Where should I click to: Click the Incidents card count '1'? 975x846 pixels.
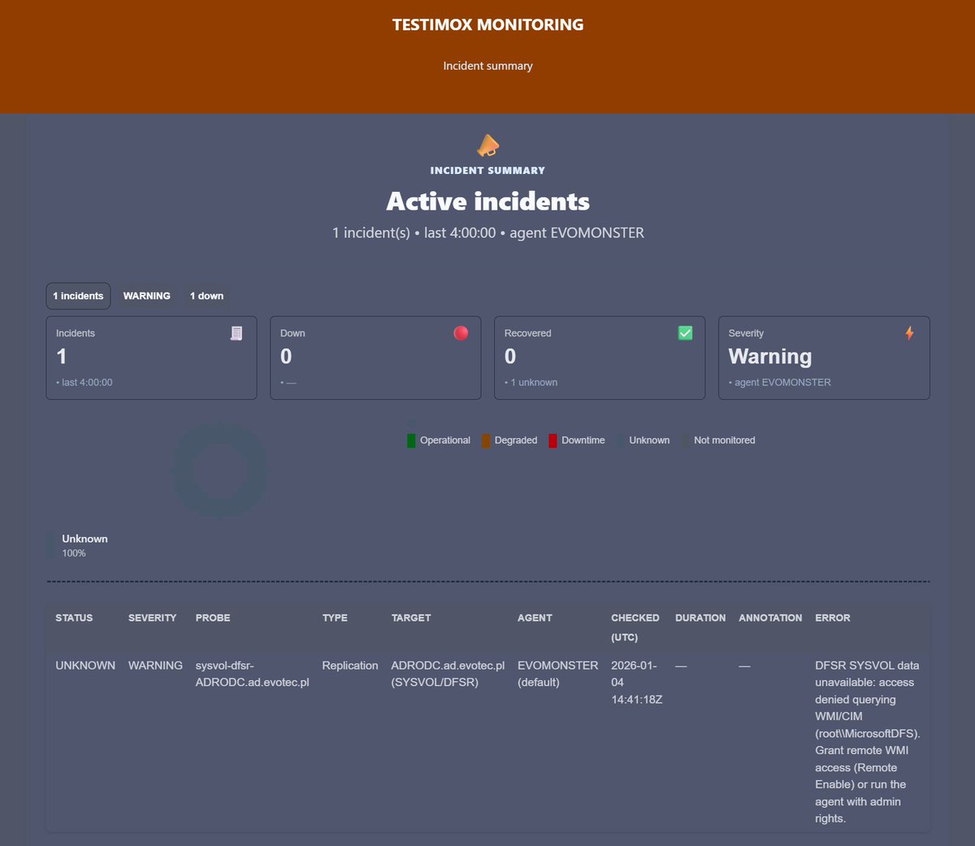click(x=62, y=357)
